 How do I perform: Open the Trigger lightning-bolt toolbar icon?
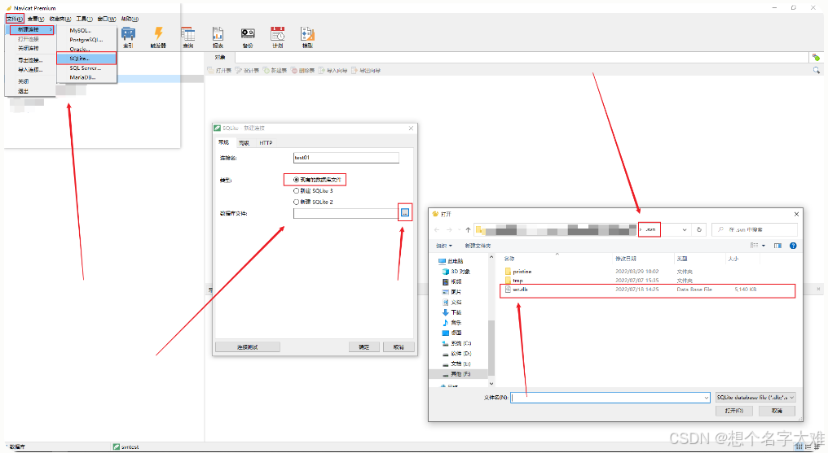pos(158,37)
